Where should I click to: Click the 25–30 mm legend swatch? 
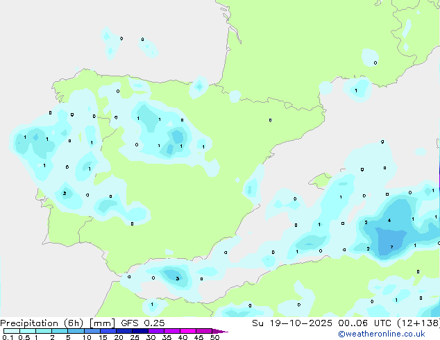pyautogui.click(x=140, y=331)
